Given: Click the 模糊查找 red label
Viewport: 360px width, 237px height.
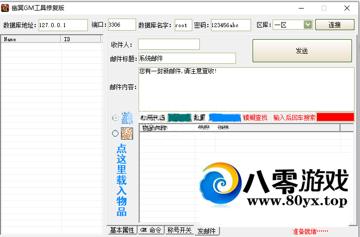Looking at the screenshot, I should pos(255,118).
